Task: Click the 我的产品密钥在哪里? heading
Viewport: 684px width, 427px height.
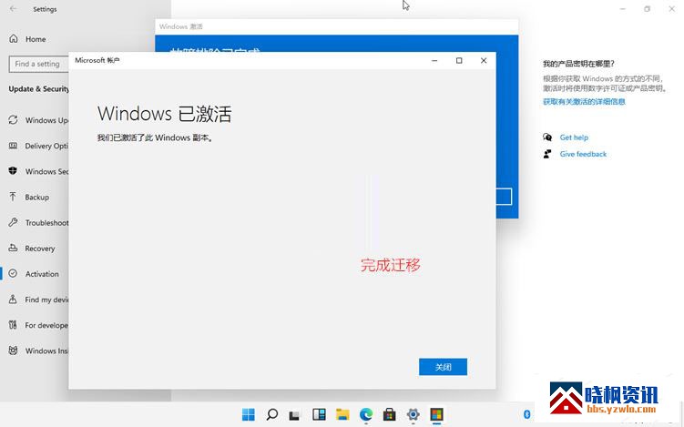Action: point(578,64)
